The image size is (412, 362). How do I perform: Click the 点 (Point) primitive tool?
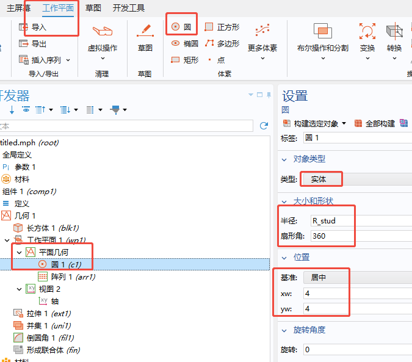[216, 60]
